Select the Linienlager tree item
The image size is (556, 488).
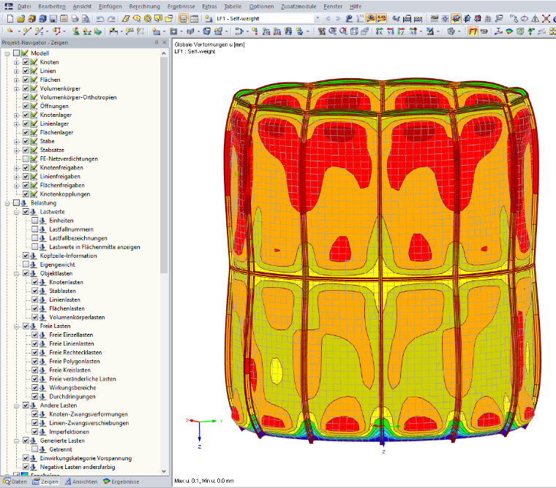click(x=54, y=123)
